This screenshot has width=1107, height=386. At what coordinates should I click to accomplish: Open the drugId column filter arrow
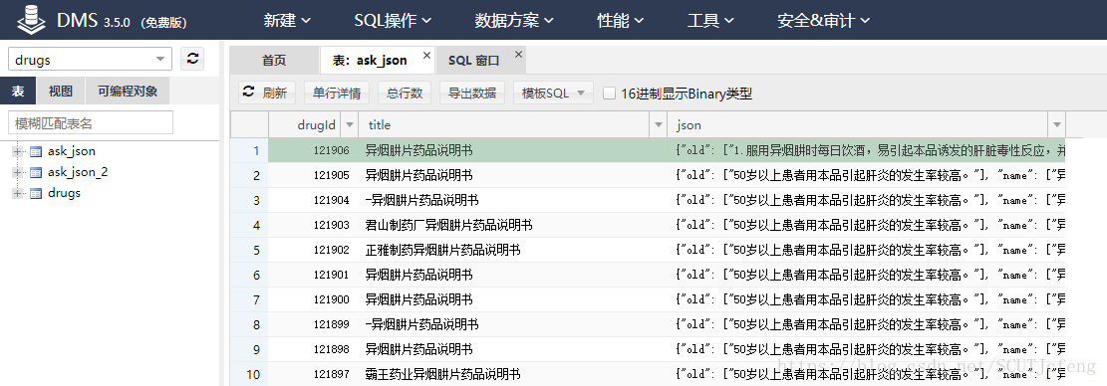coord(349,124)
